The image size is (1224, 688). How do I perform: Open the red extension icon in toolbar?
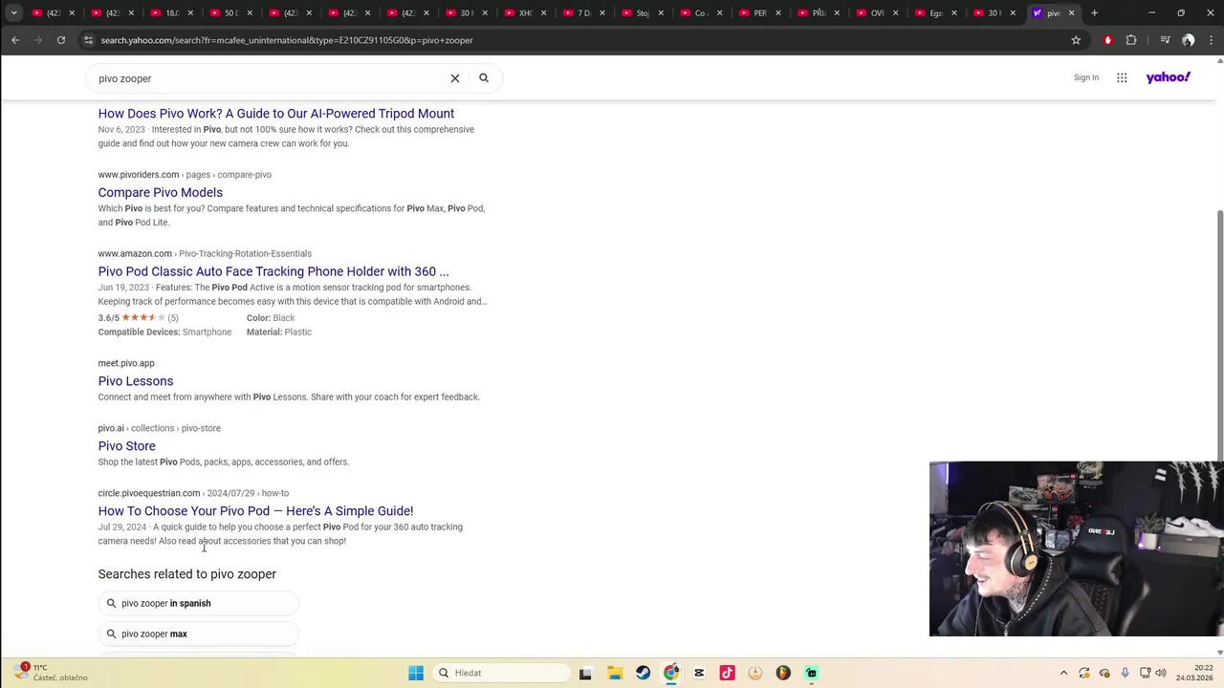click(x=1107, y=40)
